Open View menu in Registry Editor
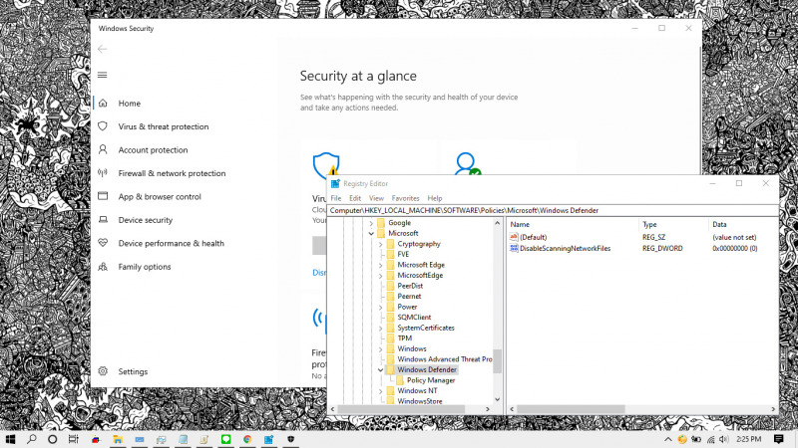Image resolution: width=798 pixels, height=448 pixels. tap(376, 198)
